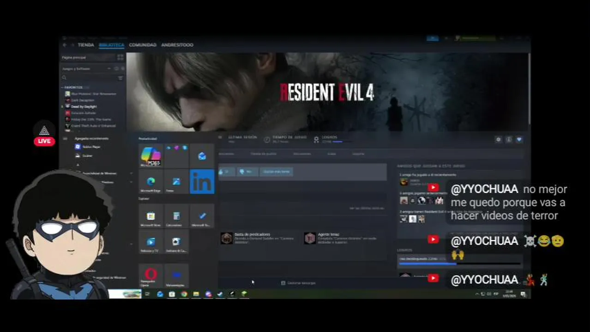Click the library search field
590x332 pixels.
pos(89,78)
